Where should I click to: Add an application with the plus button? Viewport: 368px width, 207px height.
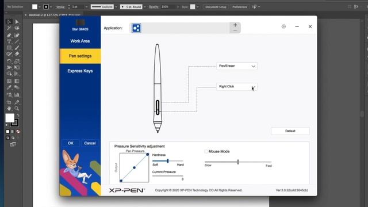click(235, 25)
